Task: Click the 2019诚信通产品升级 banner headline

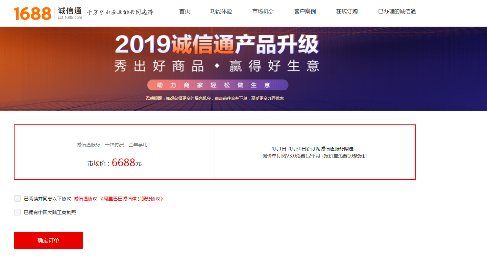Action: point(217,45)
